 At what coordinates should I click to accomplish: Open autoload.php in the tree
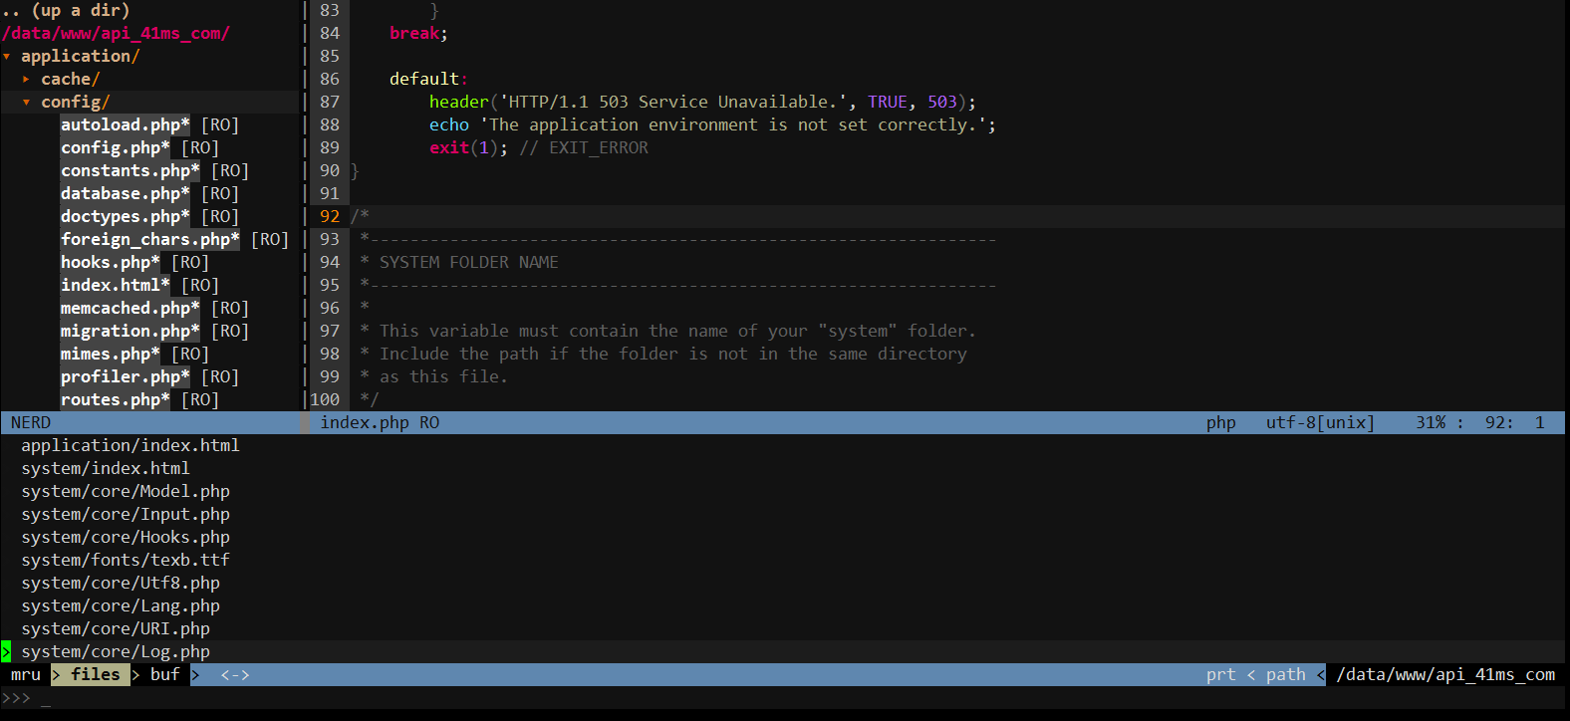click(125, 125)
